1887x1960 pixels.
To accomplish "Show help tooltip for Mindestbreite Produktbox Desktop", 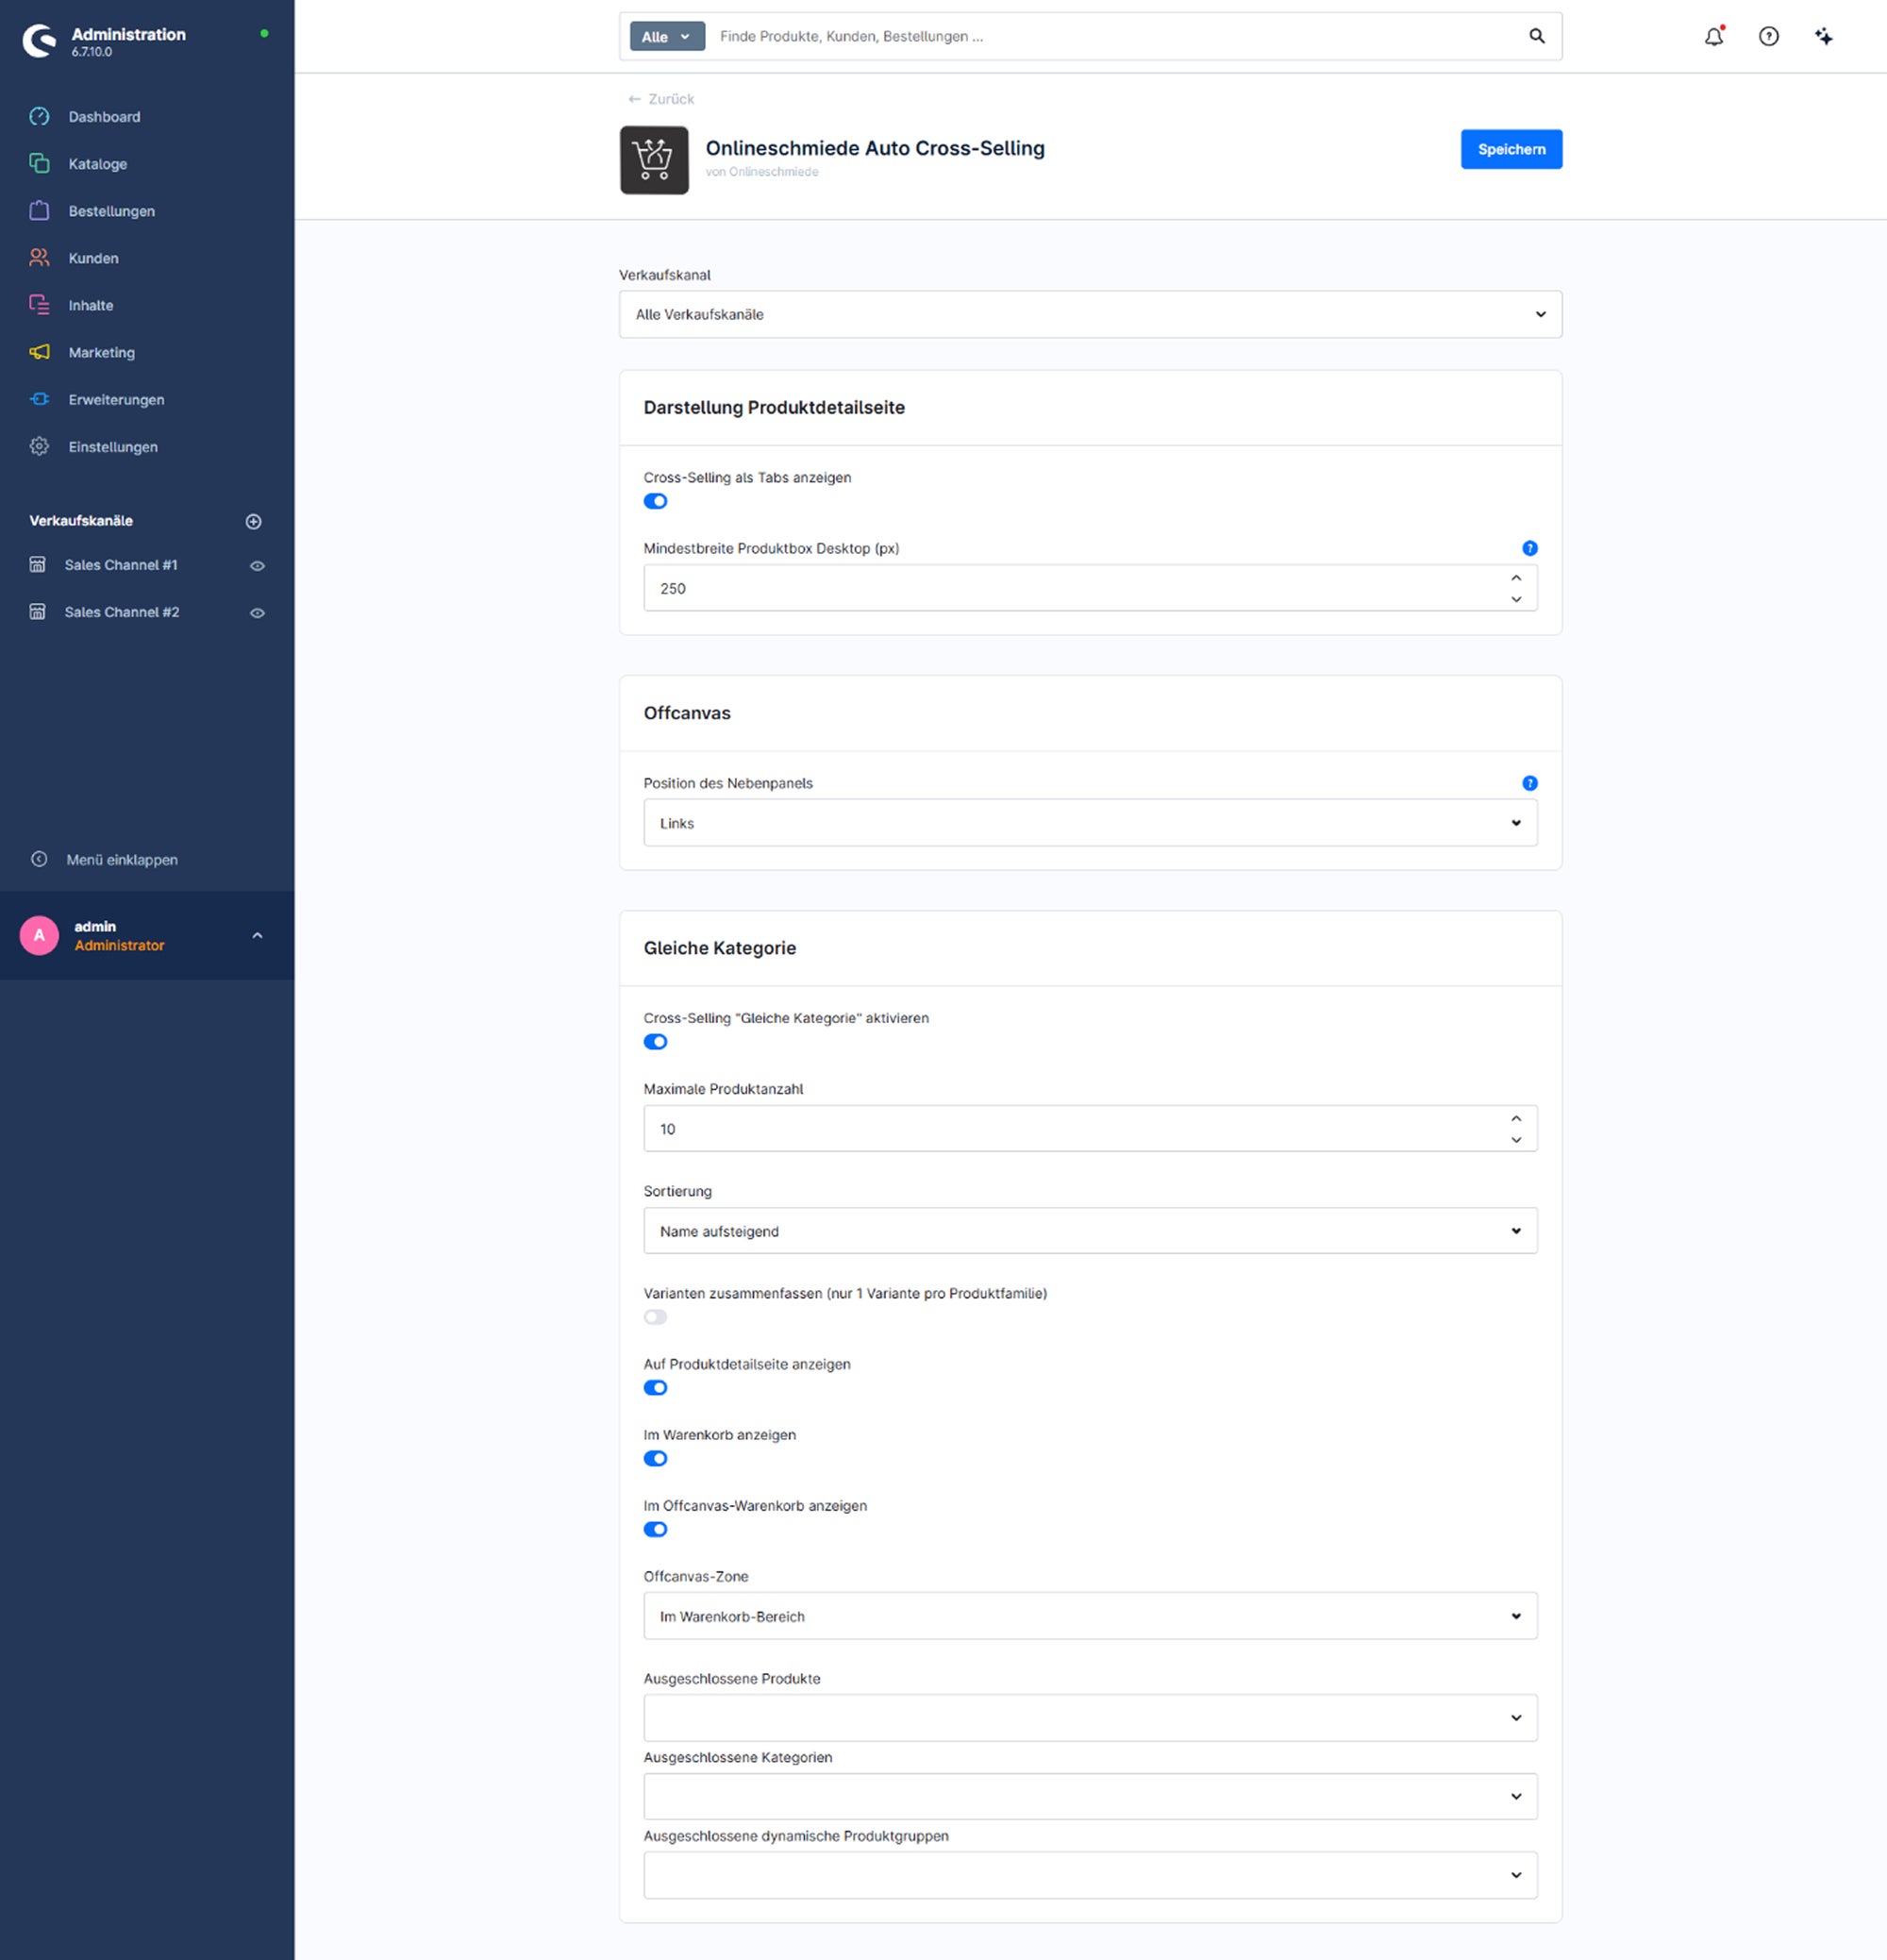I will point(1529,548).
